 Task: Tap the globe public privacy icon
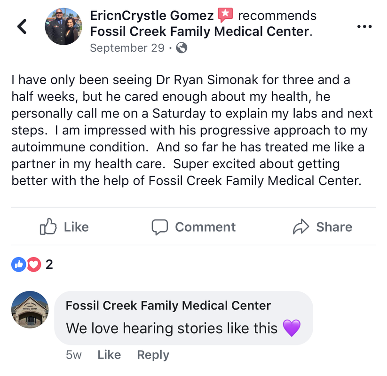pyautogui.click(x=181, y=48)
